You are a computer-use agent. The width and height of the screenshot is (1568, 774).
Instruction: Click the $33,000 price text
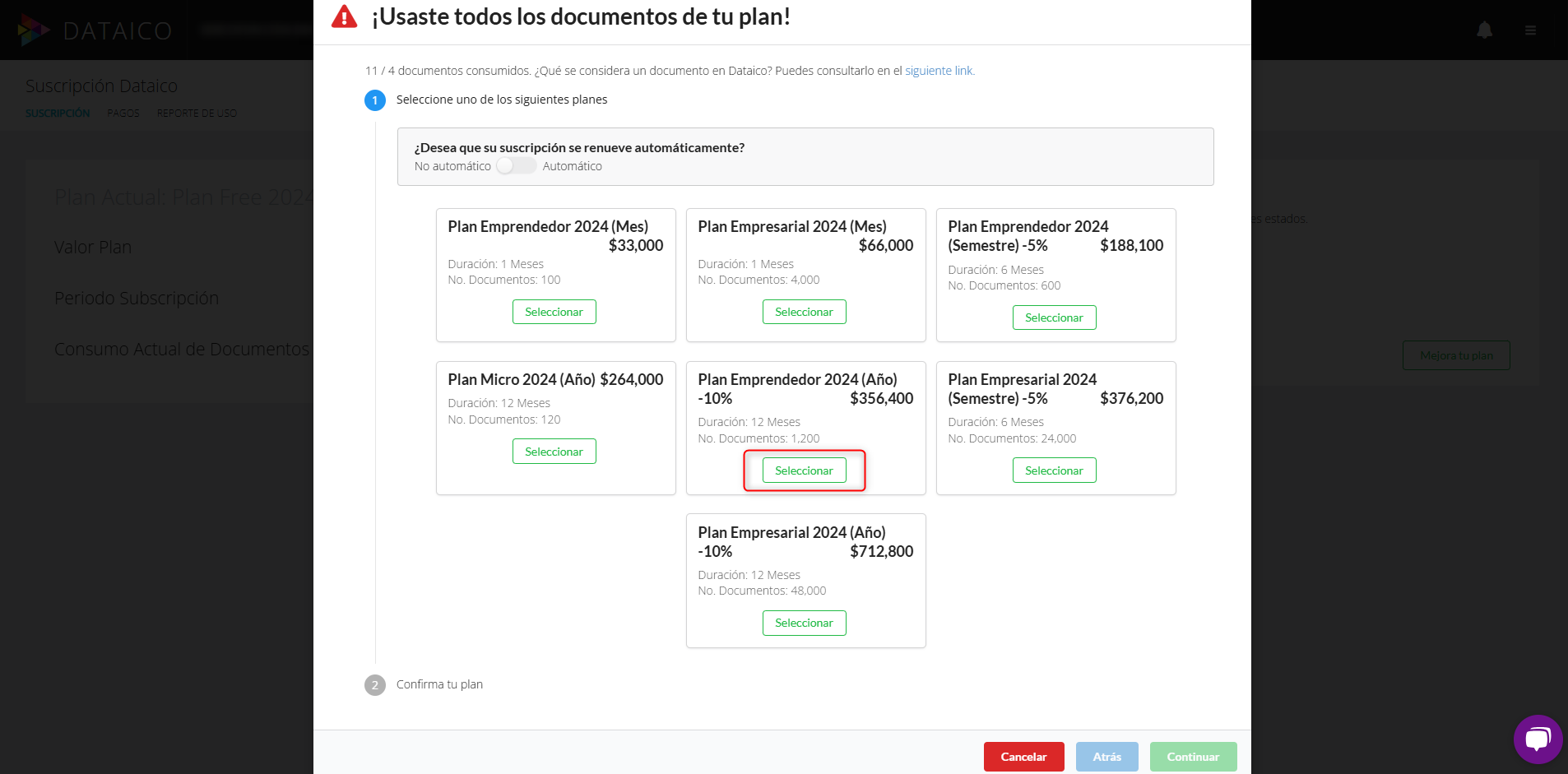tap(636, 245)
